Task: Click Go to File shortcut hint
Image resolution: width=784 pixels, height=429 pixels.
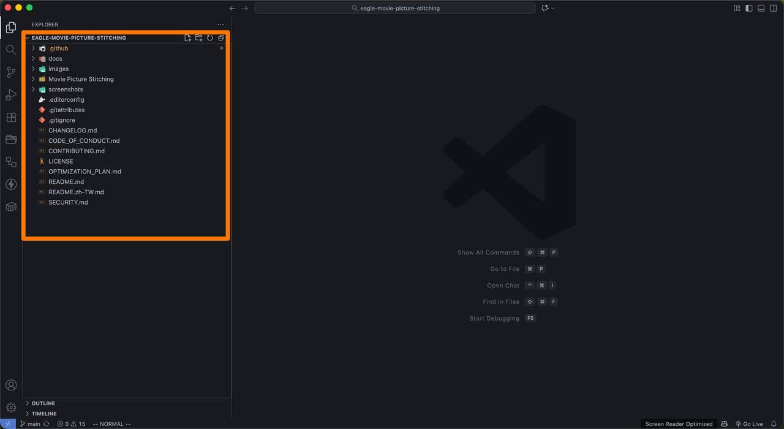Action: click(518, 269)
